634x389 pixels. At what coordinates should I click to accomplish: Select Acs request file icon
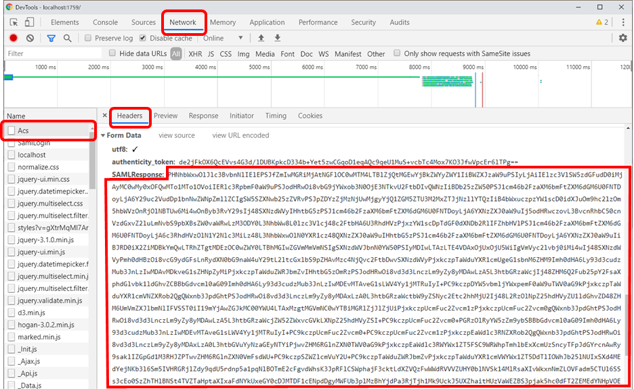pos(12,131)
